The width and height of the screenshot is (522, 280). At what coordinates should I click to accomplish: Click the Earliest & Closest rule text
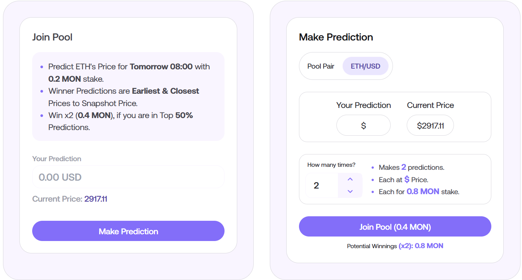165,91
